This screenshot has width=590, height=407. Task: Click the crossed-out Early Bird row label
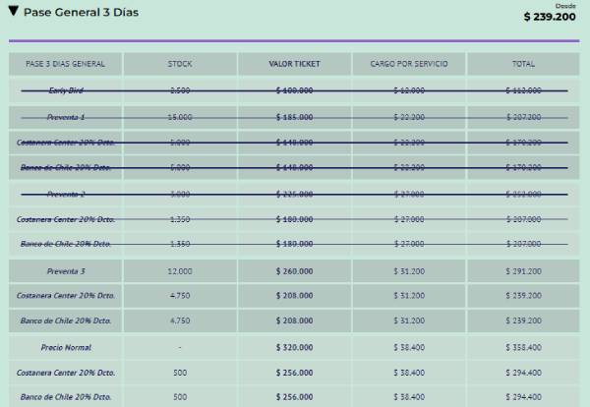pyautogui.click(x=65, y=90)
